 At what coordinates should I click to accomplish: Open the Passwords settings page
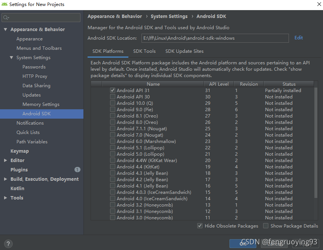34,67
